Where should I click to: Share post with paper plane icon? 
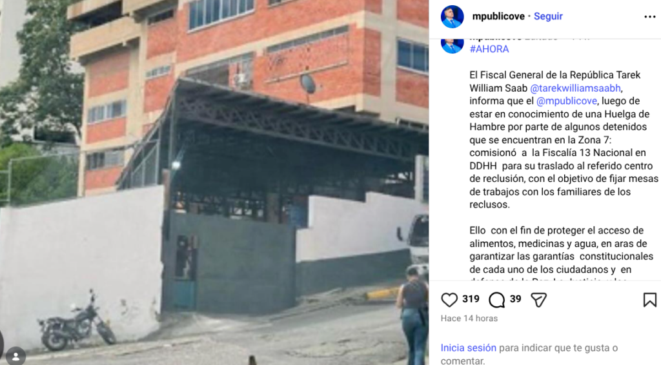tap(538, 300)
